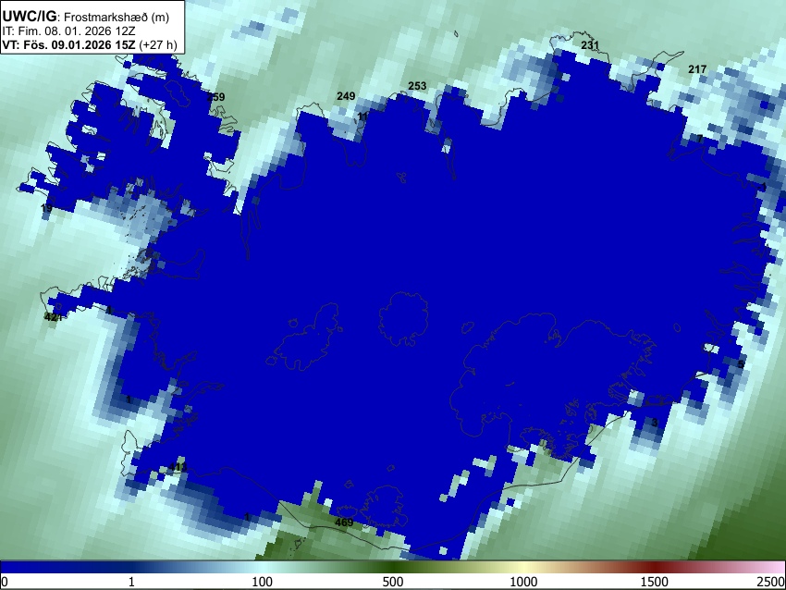Click the valid time 'VT: Fös. 09.01.2026 15Z'
The height and width of the screenshot is (590, 786).
tap(68, 44)
